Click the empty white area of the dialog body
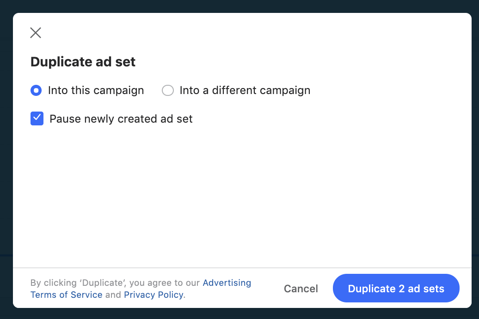Image resolution: width=479 pixels, height=319 pixels. click(x=239, y=194)
